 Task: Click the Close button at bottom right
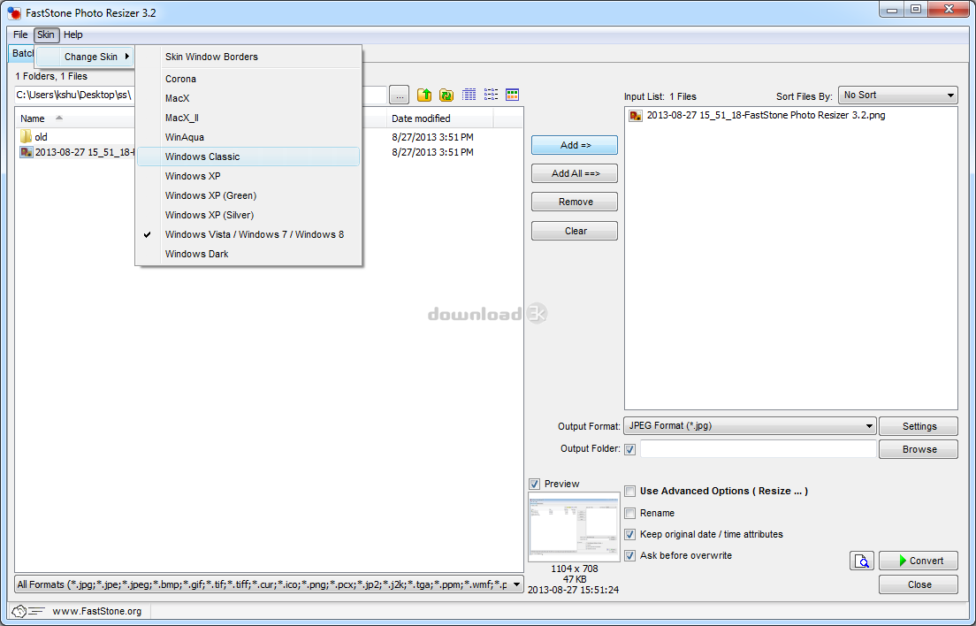pos(919,585)
